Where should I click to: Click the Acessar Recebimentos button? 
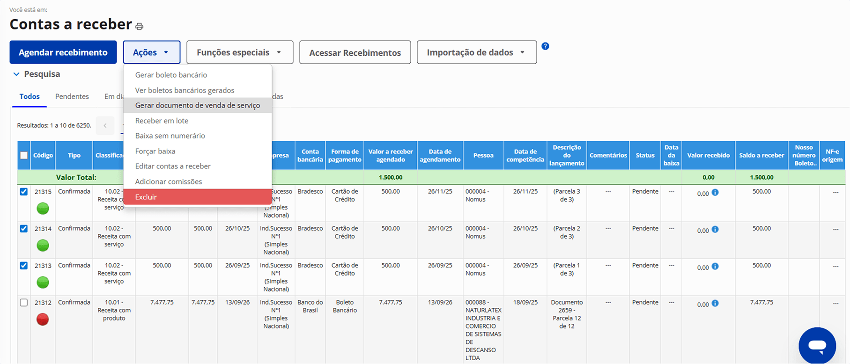[355, 52]
